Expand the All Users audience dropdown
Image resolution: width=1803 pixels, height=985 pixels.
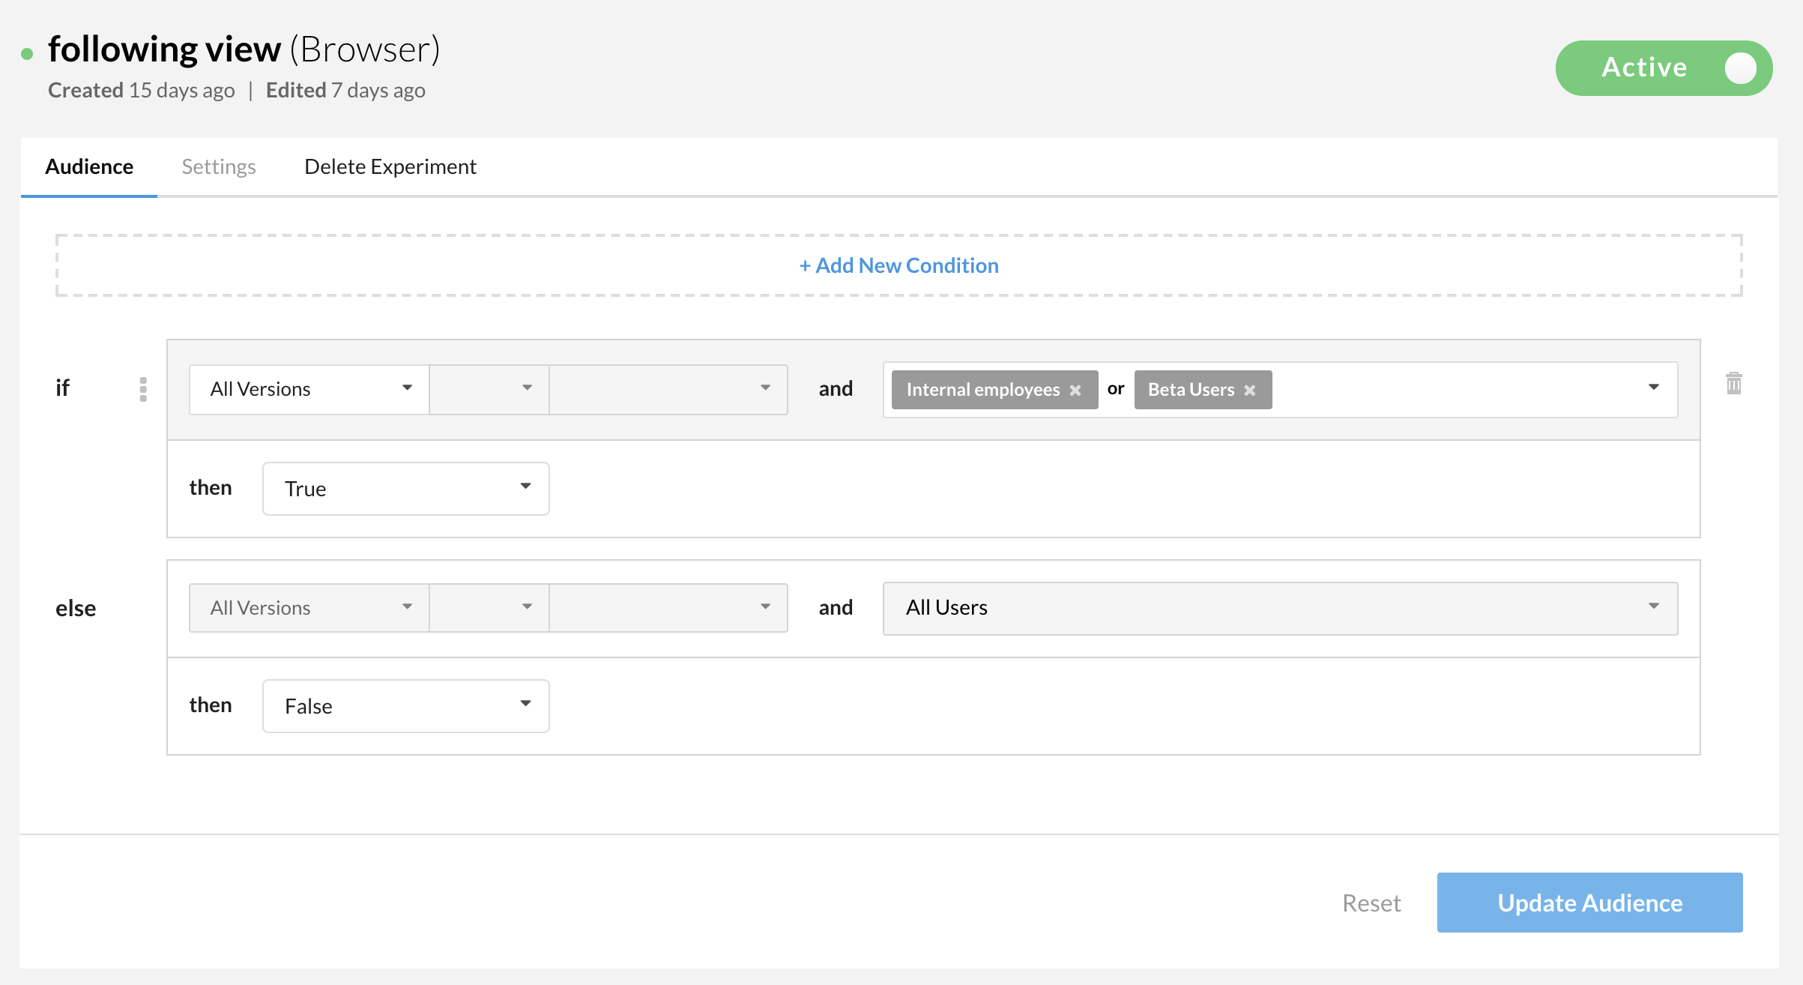[x=1280, y=608]
